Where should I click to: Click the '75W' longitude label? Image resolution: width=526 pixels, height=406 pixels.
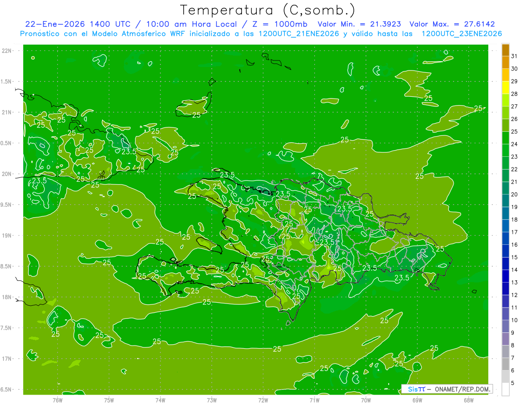(109, 400)
